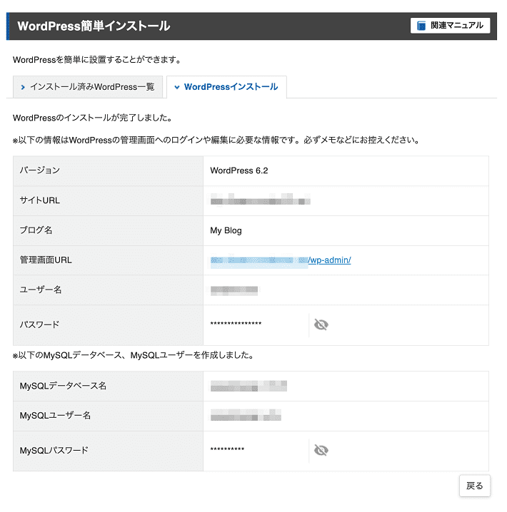Open the 関連マニュアル manual button

click(x=450, y=26)
